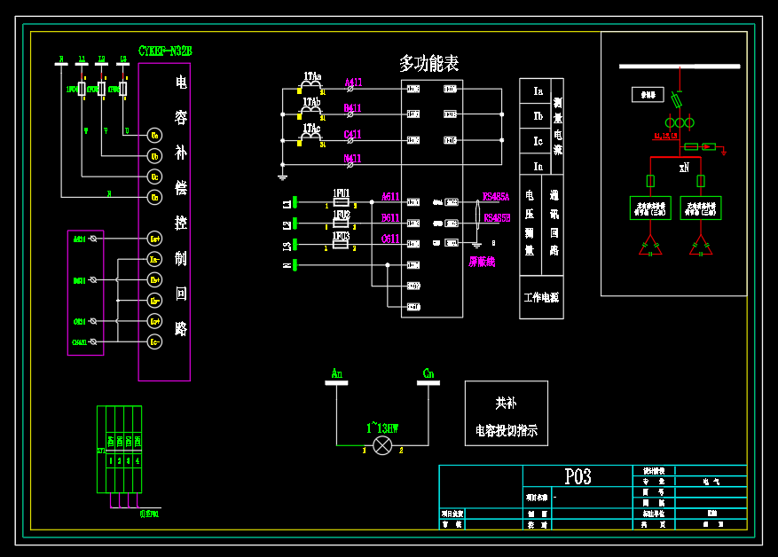Click the N411 wire label
The image size is (778, 557).
[352, 159]
